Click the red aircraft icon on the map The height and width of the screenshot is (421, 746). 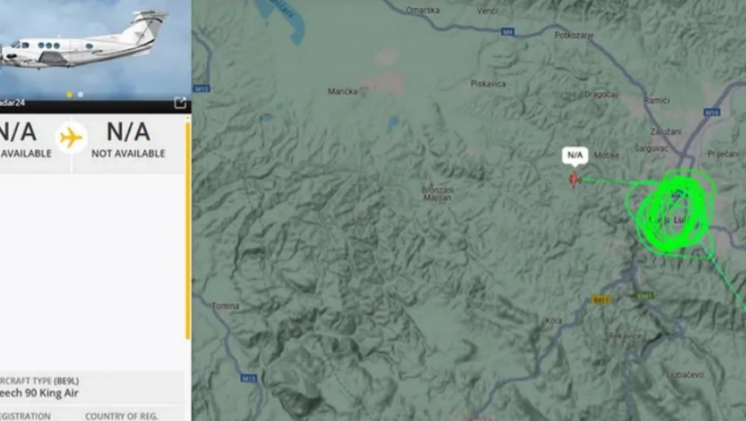point(574,180)
